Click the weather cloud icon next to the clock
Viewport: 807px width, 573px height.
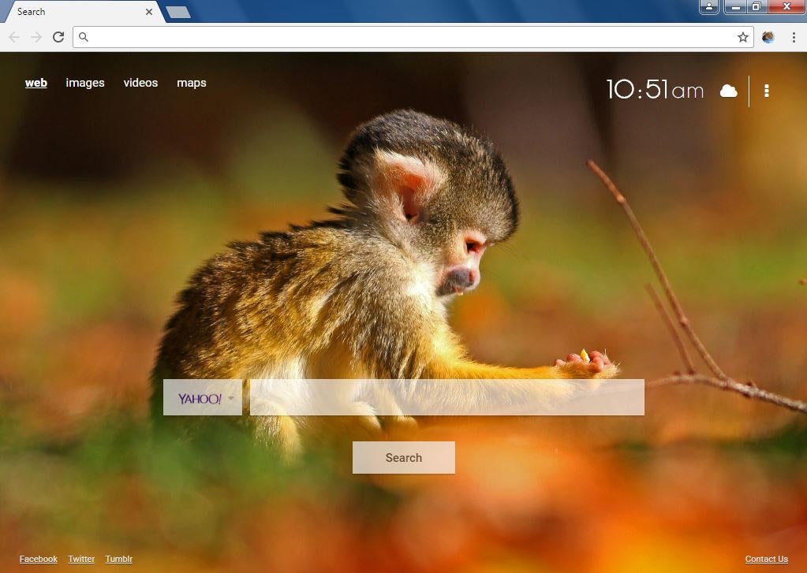(727, 91)
